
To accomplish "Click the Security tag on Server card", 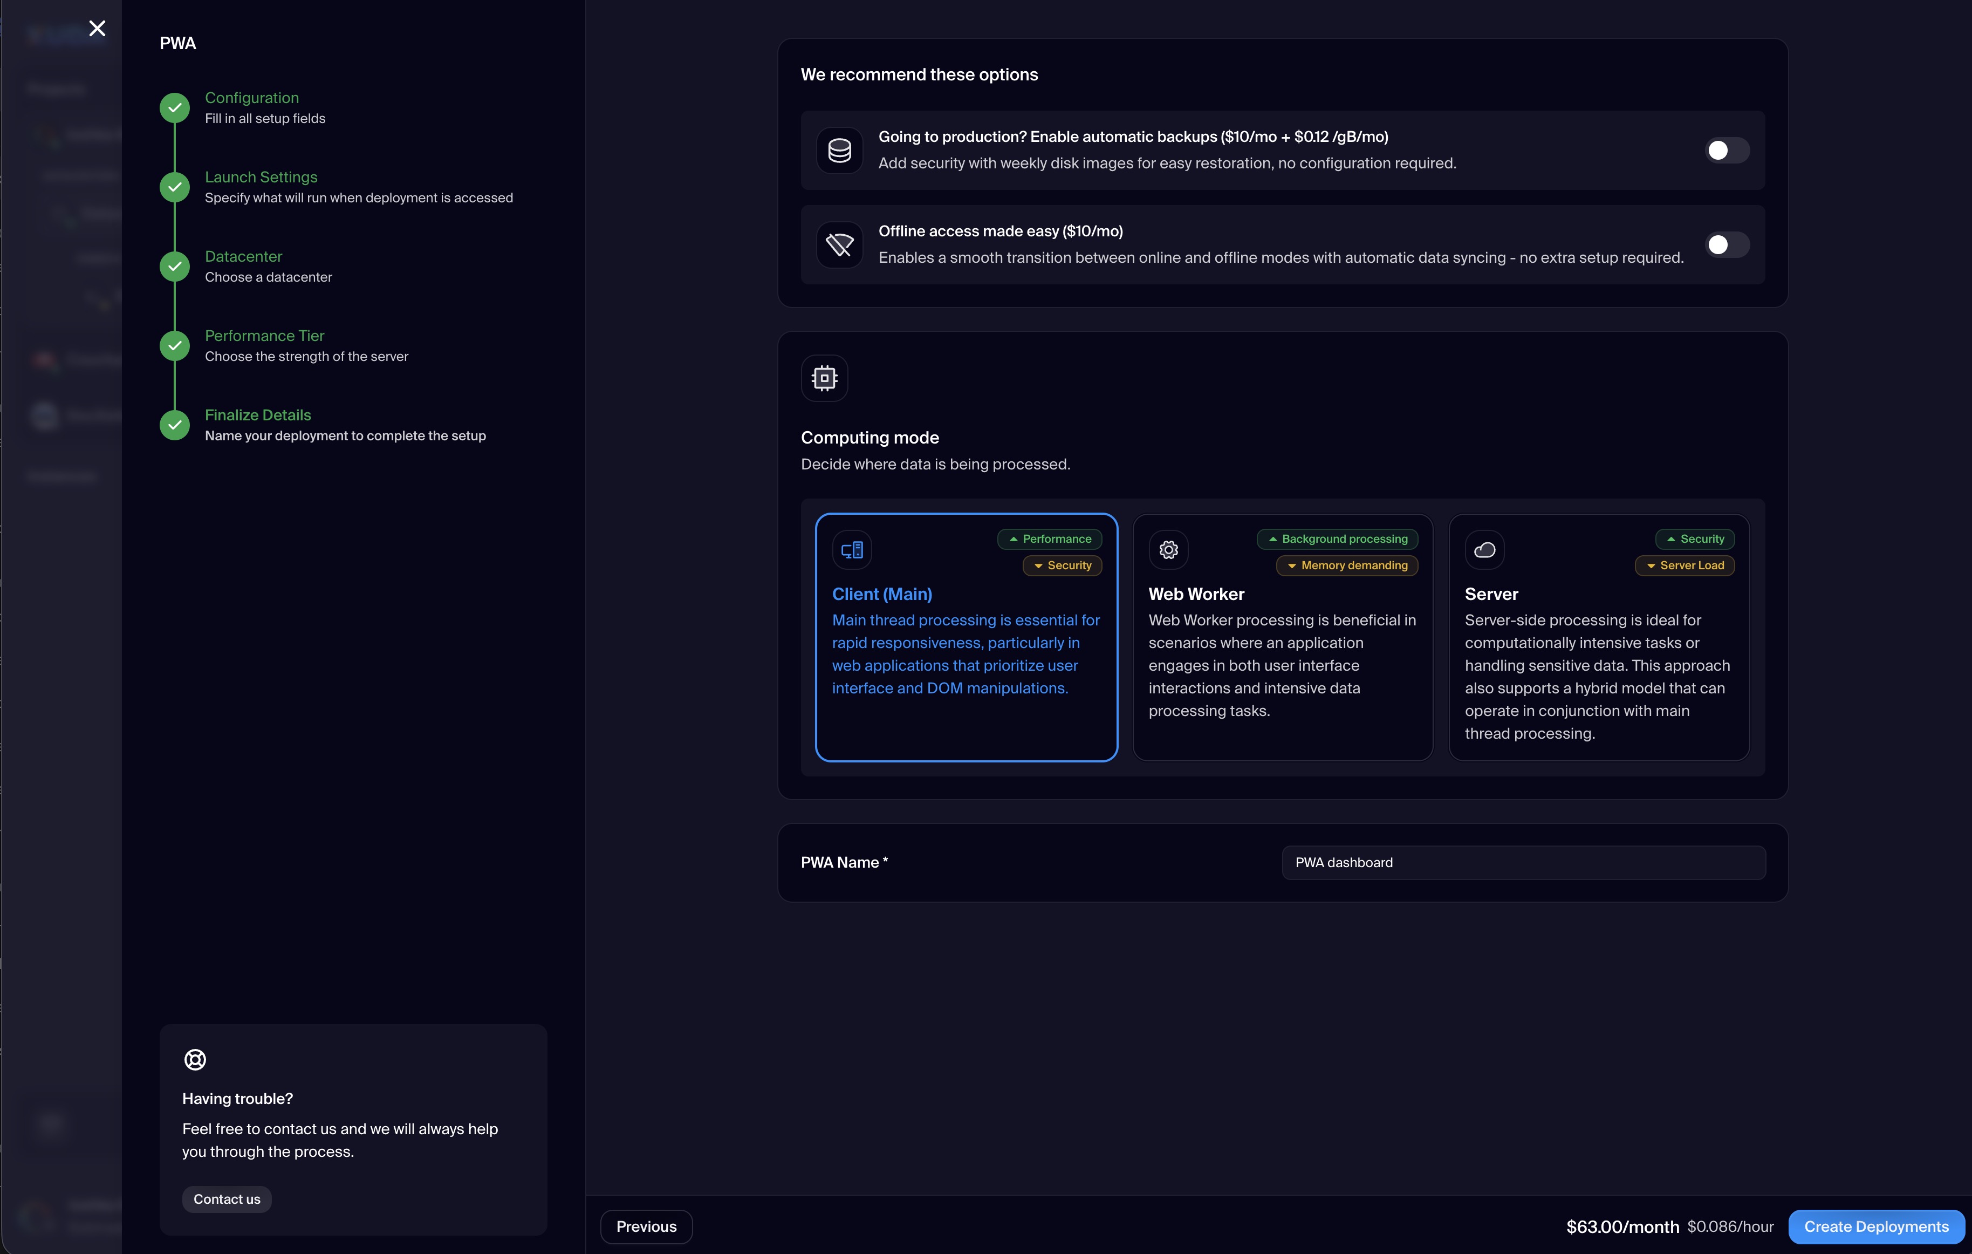I will pyautogui.click(x=1694, y=539).
